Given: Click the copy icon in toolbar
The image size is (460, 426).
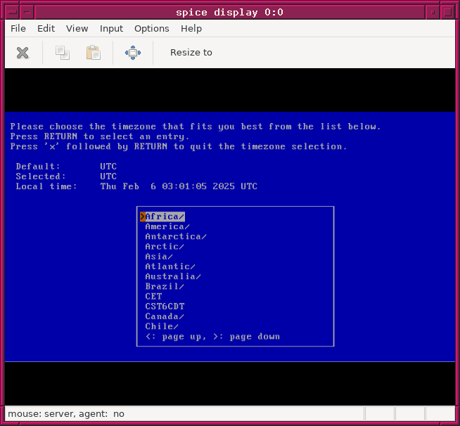Looking at the screenshot, I should (63, 53).
